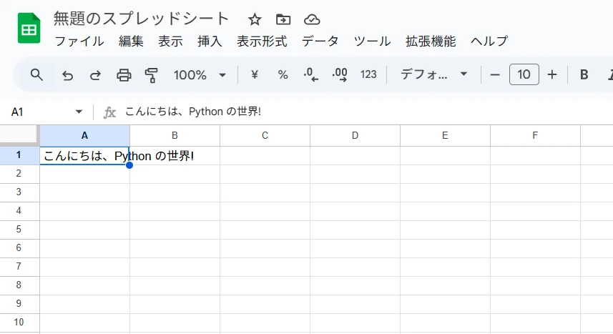Expand the font family dropdown
This screenshot has width=613, height=334.
point(434,74)
